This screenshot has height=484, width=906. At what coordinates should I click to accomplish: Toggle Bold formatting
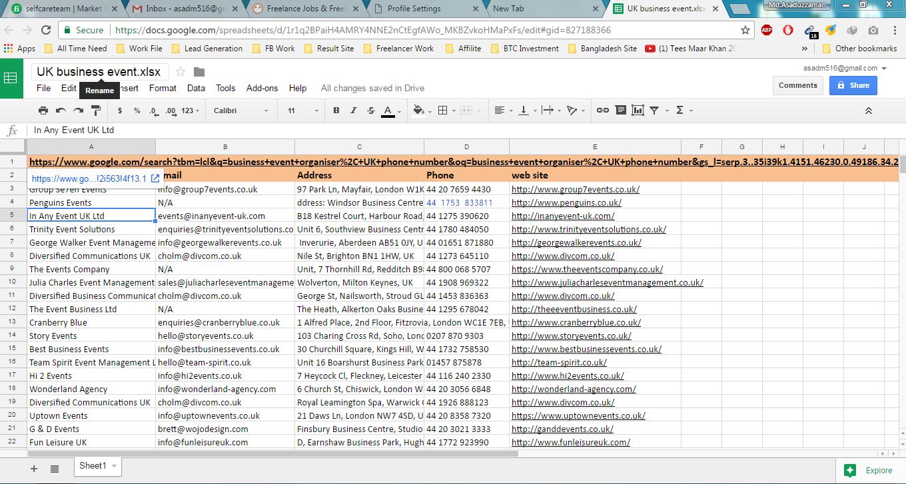tap(336, 111)
